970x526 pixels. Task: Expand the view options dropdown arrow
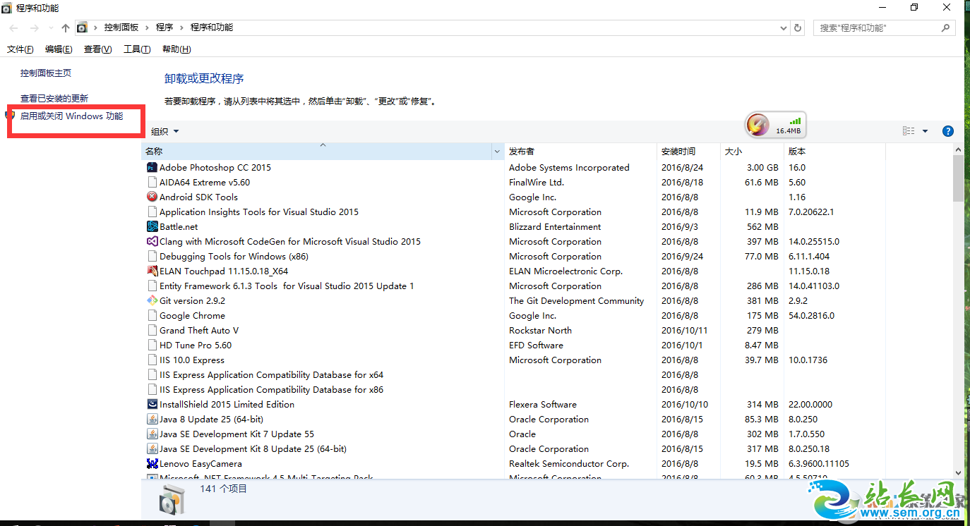[925, 131]
